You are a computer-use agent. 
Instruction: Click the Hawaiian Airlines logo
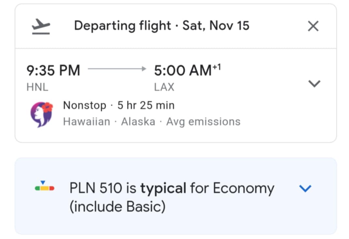42,114
